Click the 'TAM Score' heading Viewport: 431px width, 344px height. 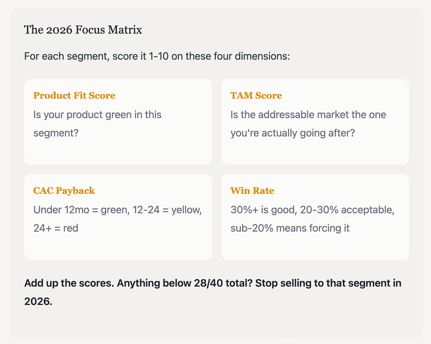256,96
